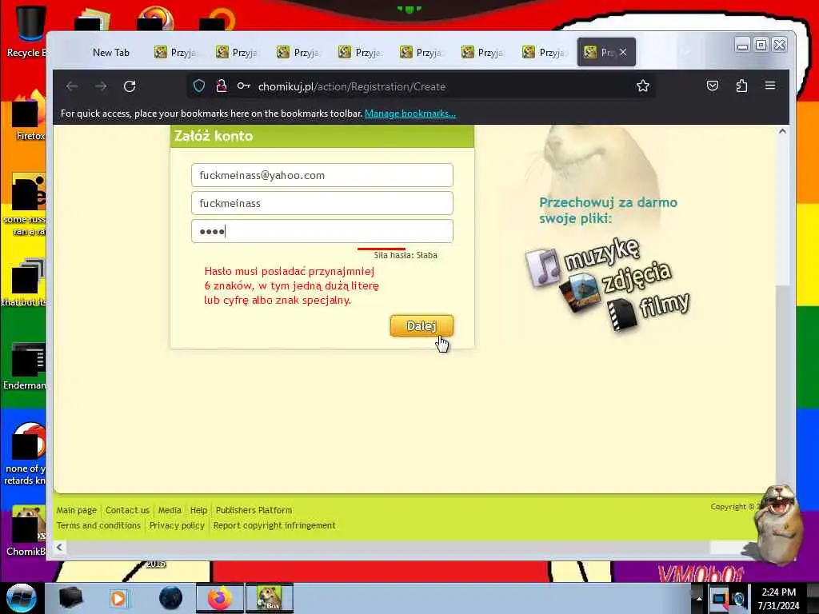Click the browser back arrow

[72, 86]
